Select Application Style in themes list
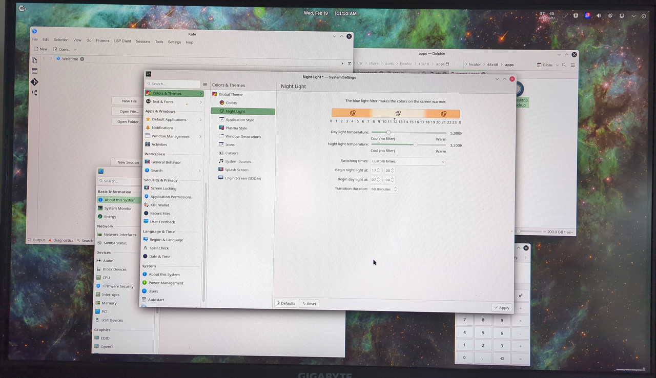The image size is (656, 378). coord(243,120)
